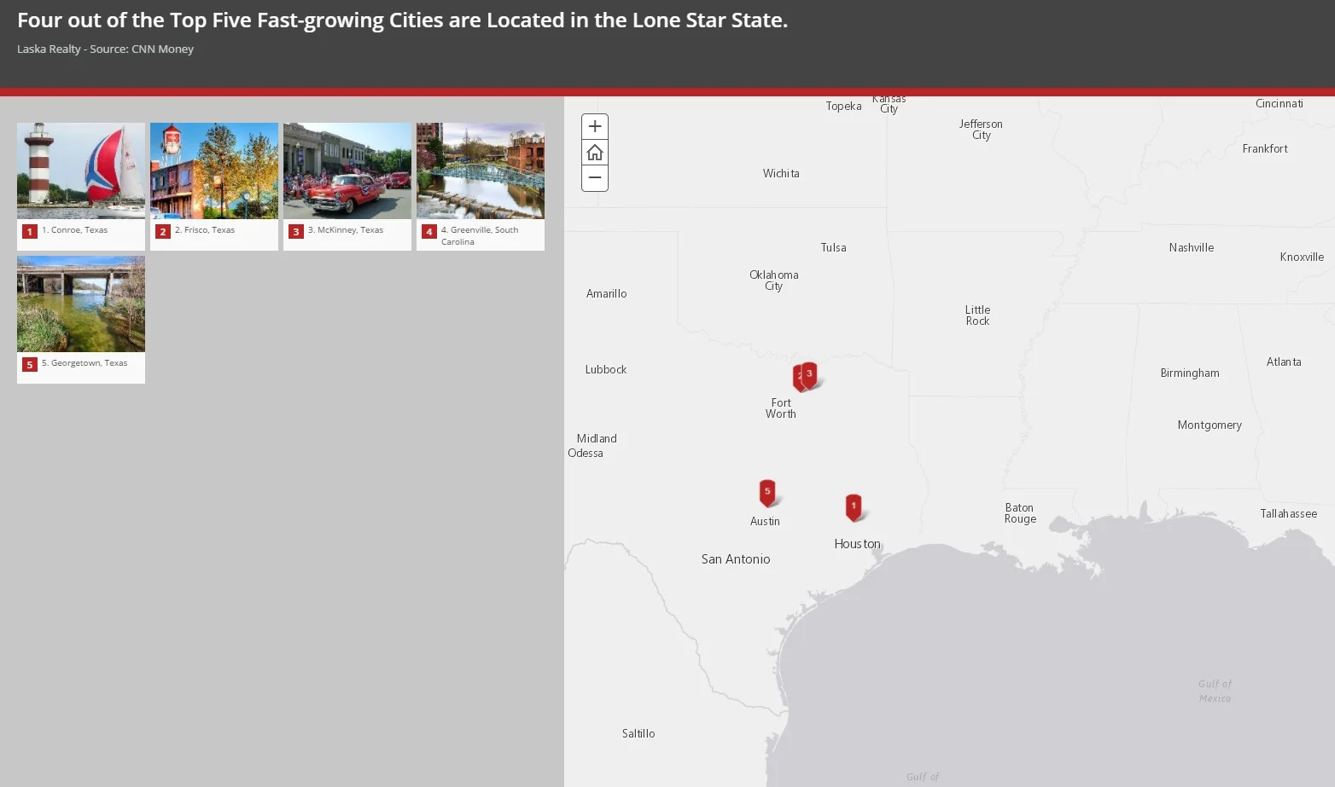Viewport: 1335px width, 787px height.
Task: Click the red badge numbered 3 for McKinney
Action: click(295, 231)
